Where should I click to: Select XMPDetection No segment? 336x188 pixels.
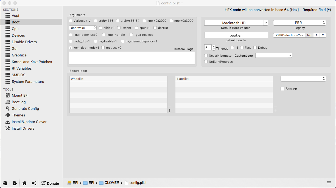point(309,35)
